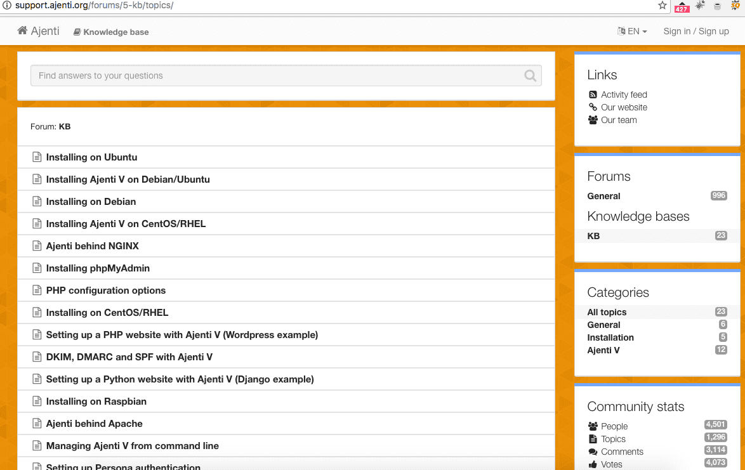Click the red 427 browser extension icon
The image size is (745, 470).
(682, 6)
